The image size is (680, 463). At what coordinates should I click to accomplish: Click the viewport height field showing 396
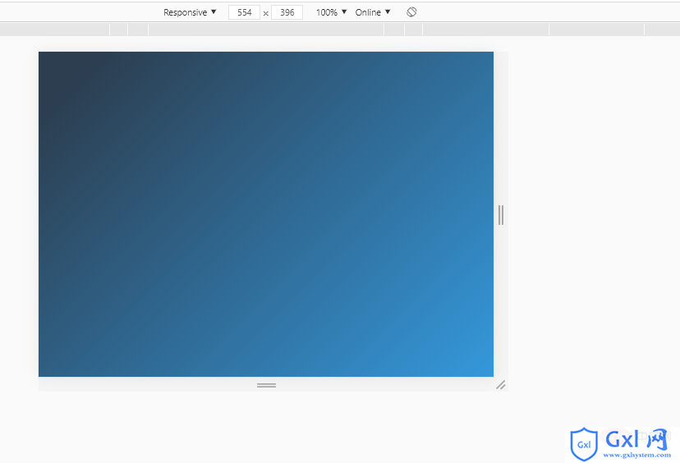(287, 12)
